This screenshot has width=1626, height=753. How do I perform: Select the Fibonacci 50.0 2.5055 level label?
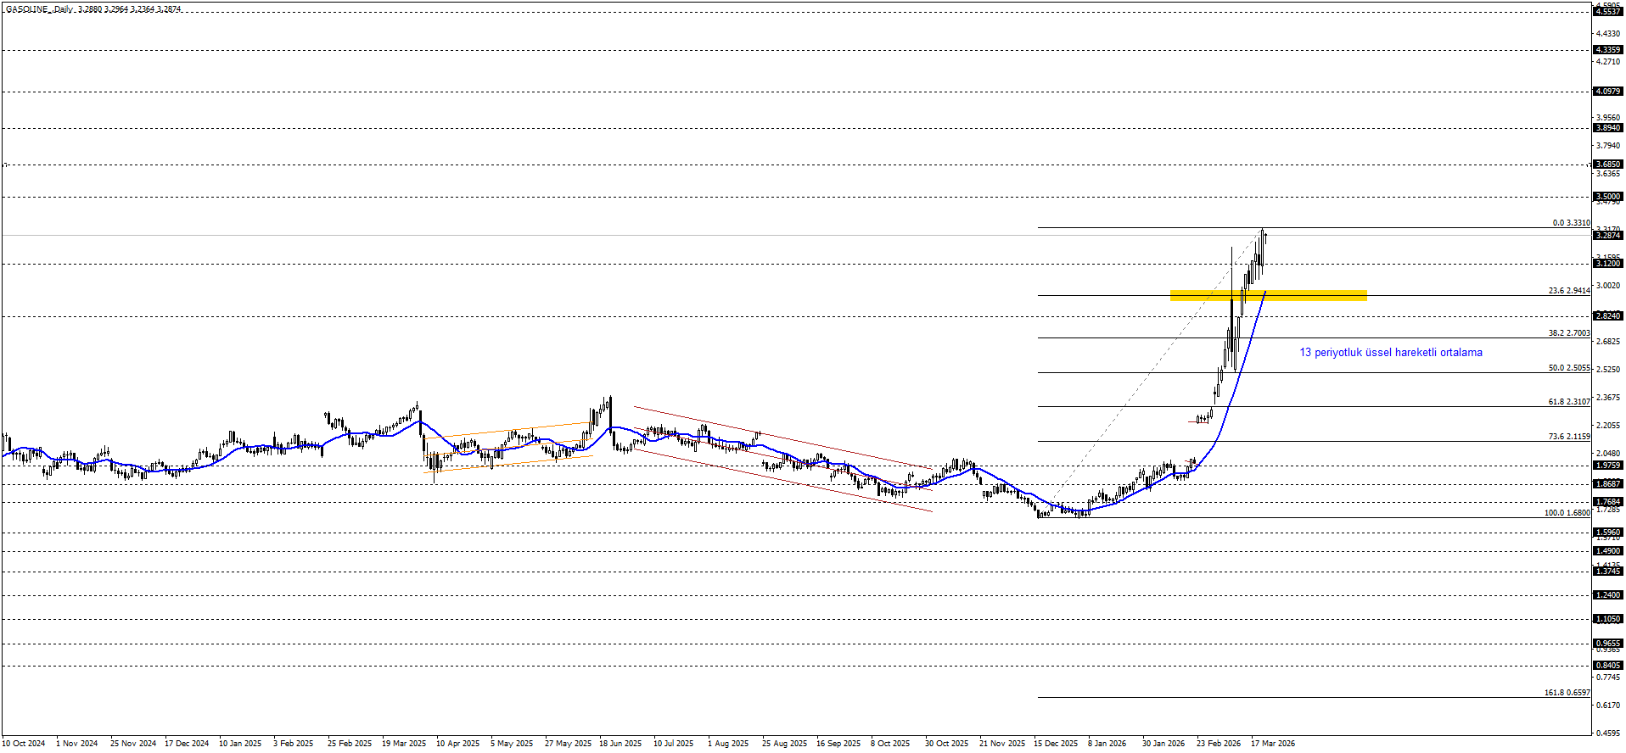click(1568, 369)
